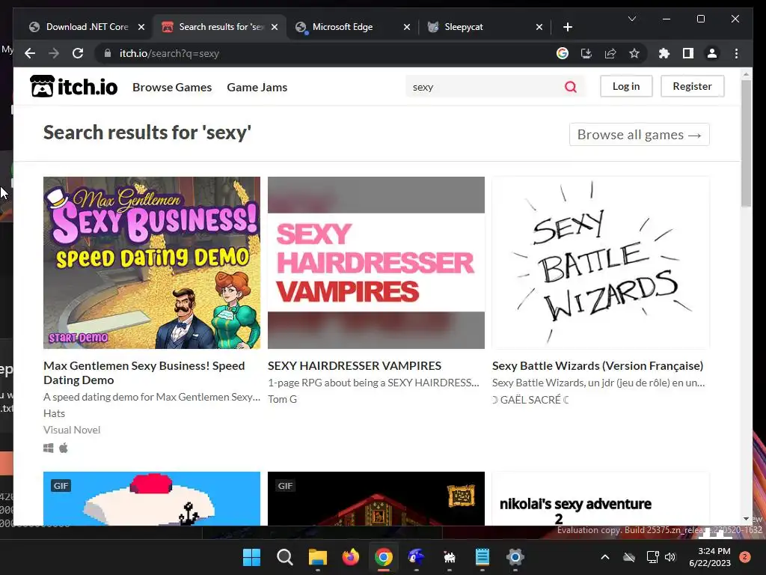Click the address bar URL

tap(169, 53)
